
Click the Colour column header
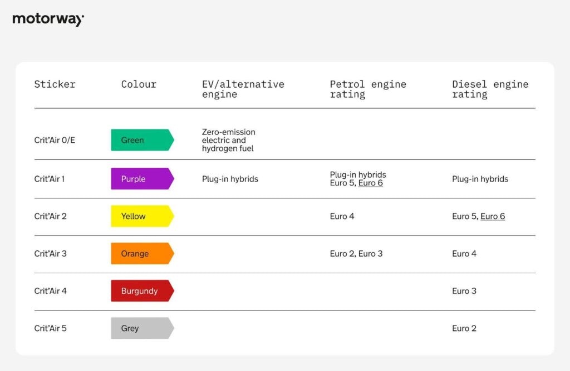(x=139, y=84)
